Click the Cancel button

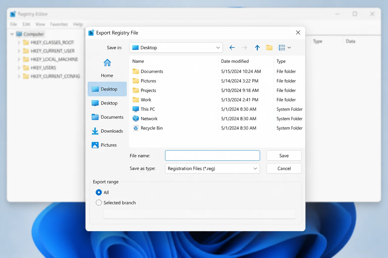point(284,169)
